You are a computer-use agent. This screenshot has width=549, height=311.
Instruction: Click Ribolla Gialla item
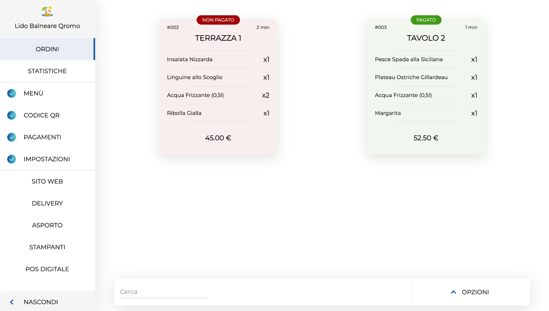184,113
